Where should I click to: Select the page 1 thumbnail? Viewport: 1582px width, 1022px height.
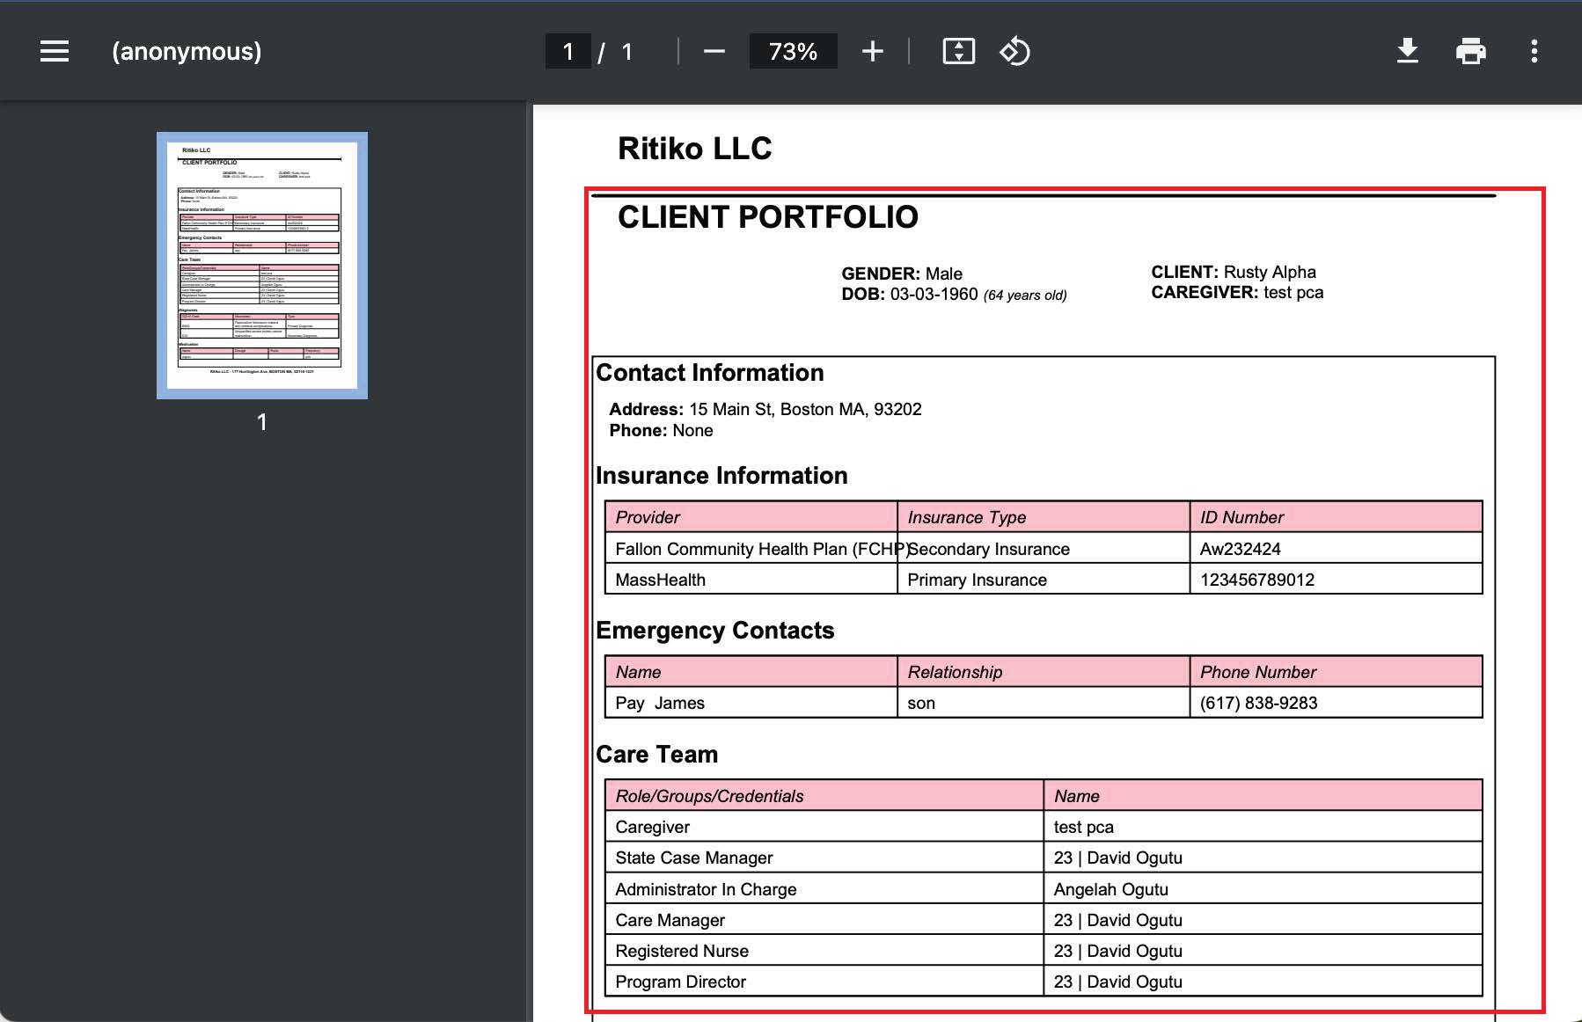pos(262,265)
